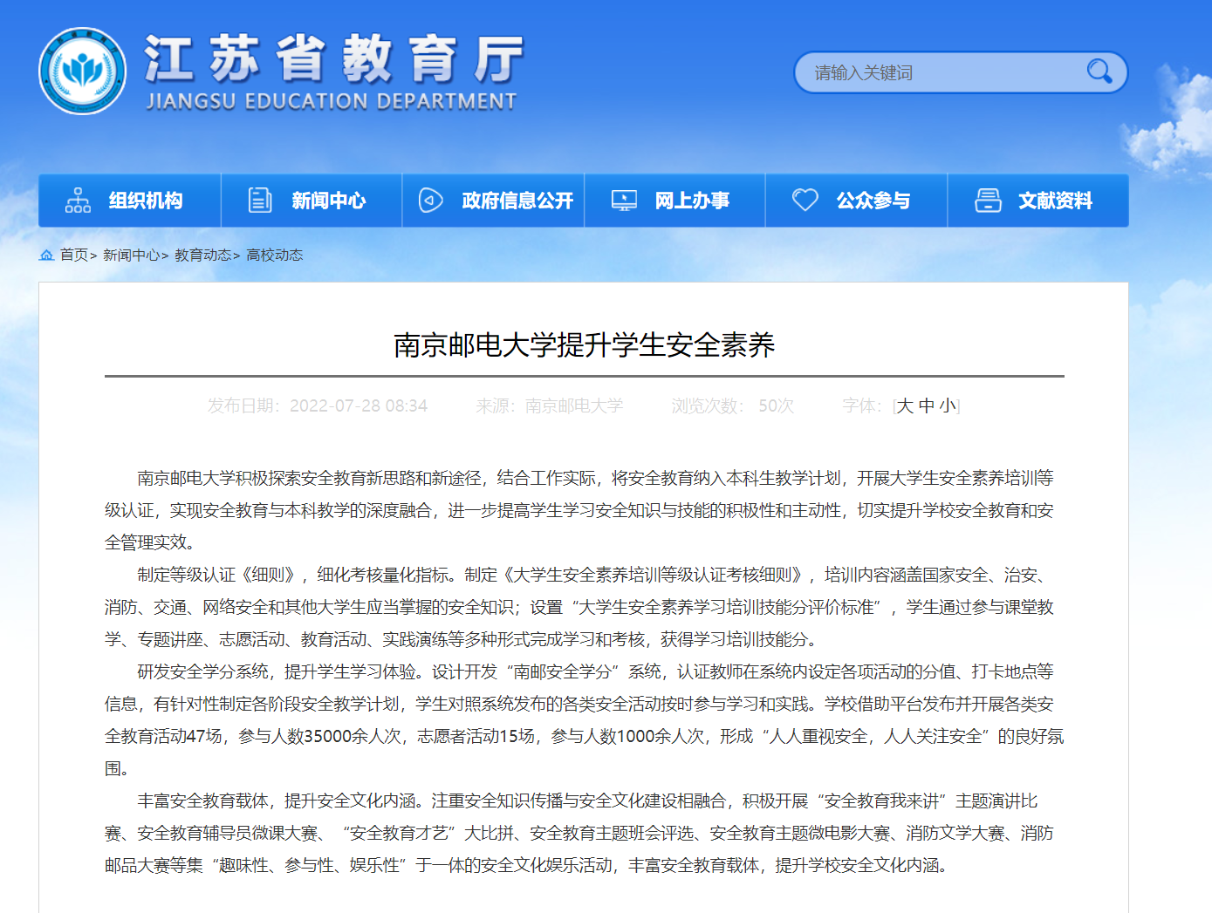Set font size to 小 (small)
The image size is (1212, 913).
(x=948, y=405)
